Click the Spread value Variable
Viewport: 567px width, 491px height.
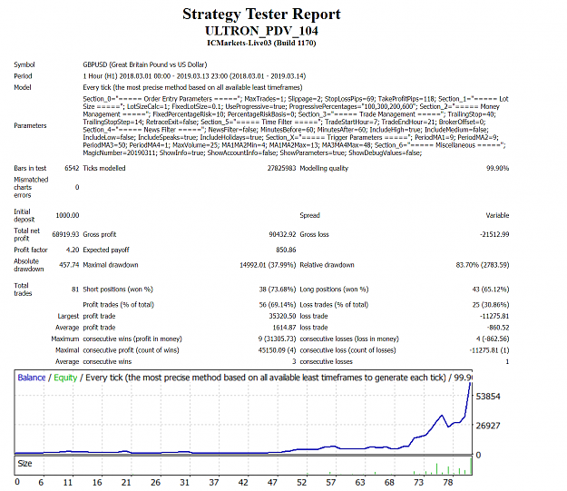[x=497, y=216]
